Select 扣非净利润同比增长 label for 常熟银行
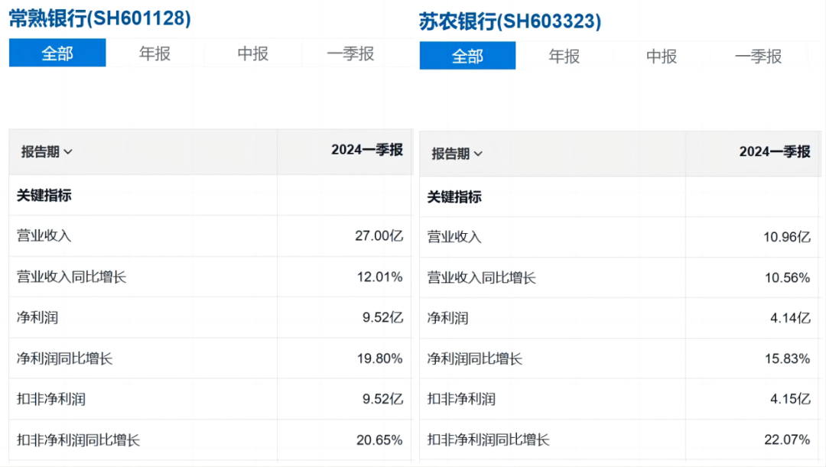Viewport: 826px width, 467px height. pyautogui.click(x=79, y=440)
